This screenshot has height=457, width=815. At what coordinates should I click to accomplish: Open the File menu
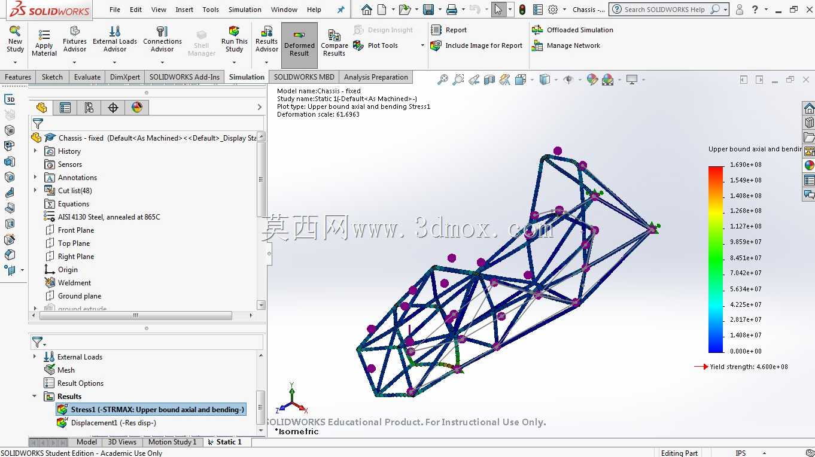pyautogui.click(x=115, y=10)
